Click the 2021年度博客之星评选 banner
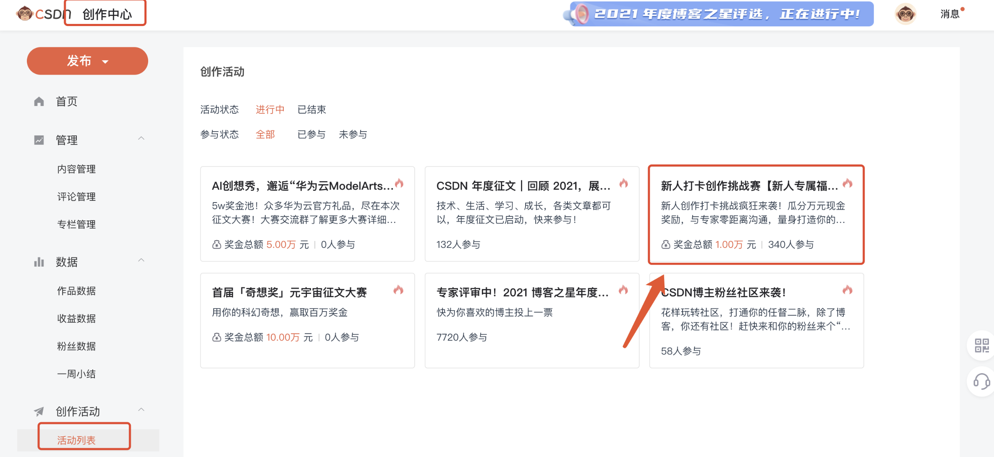 pyautogui.click(x=721, y=14)
